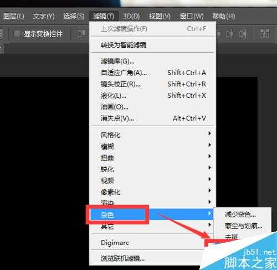The image size is (277, 270).
Task: Open the 图层(L) menu
Action: point(14,17)
